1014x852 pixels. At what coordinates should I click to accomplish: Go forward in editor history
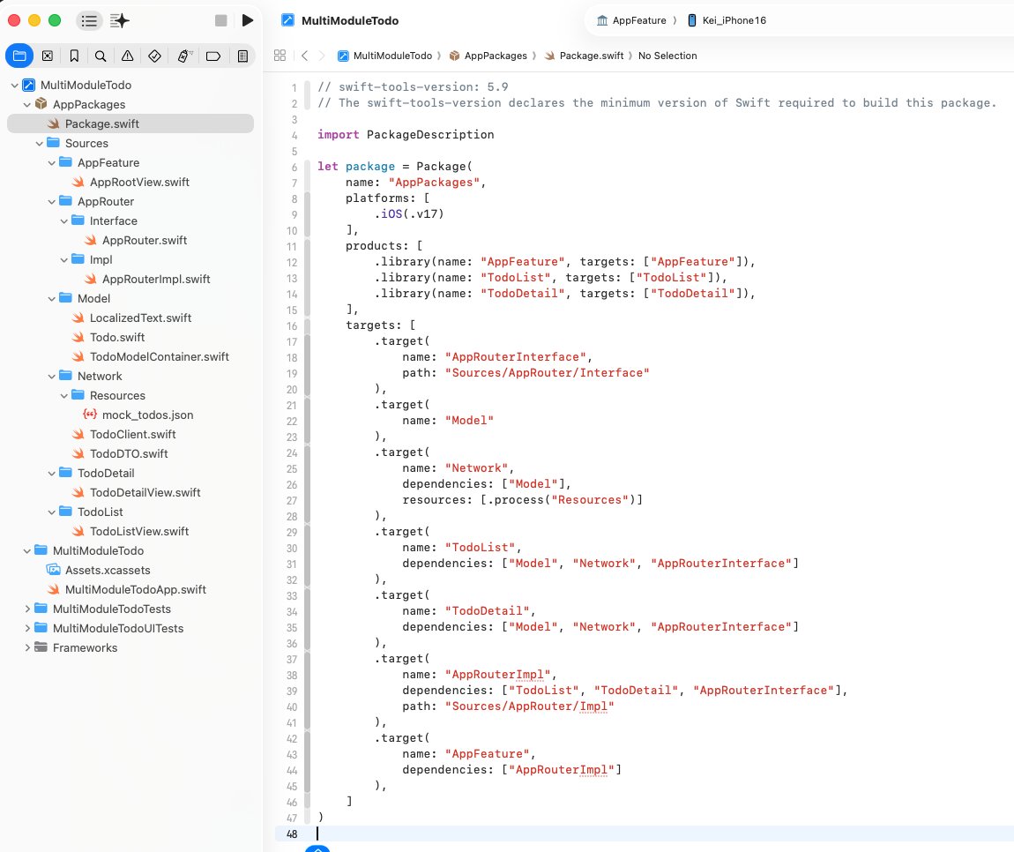(322, 56)
